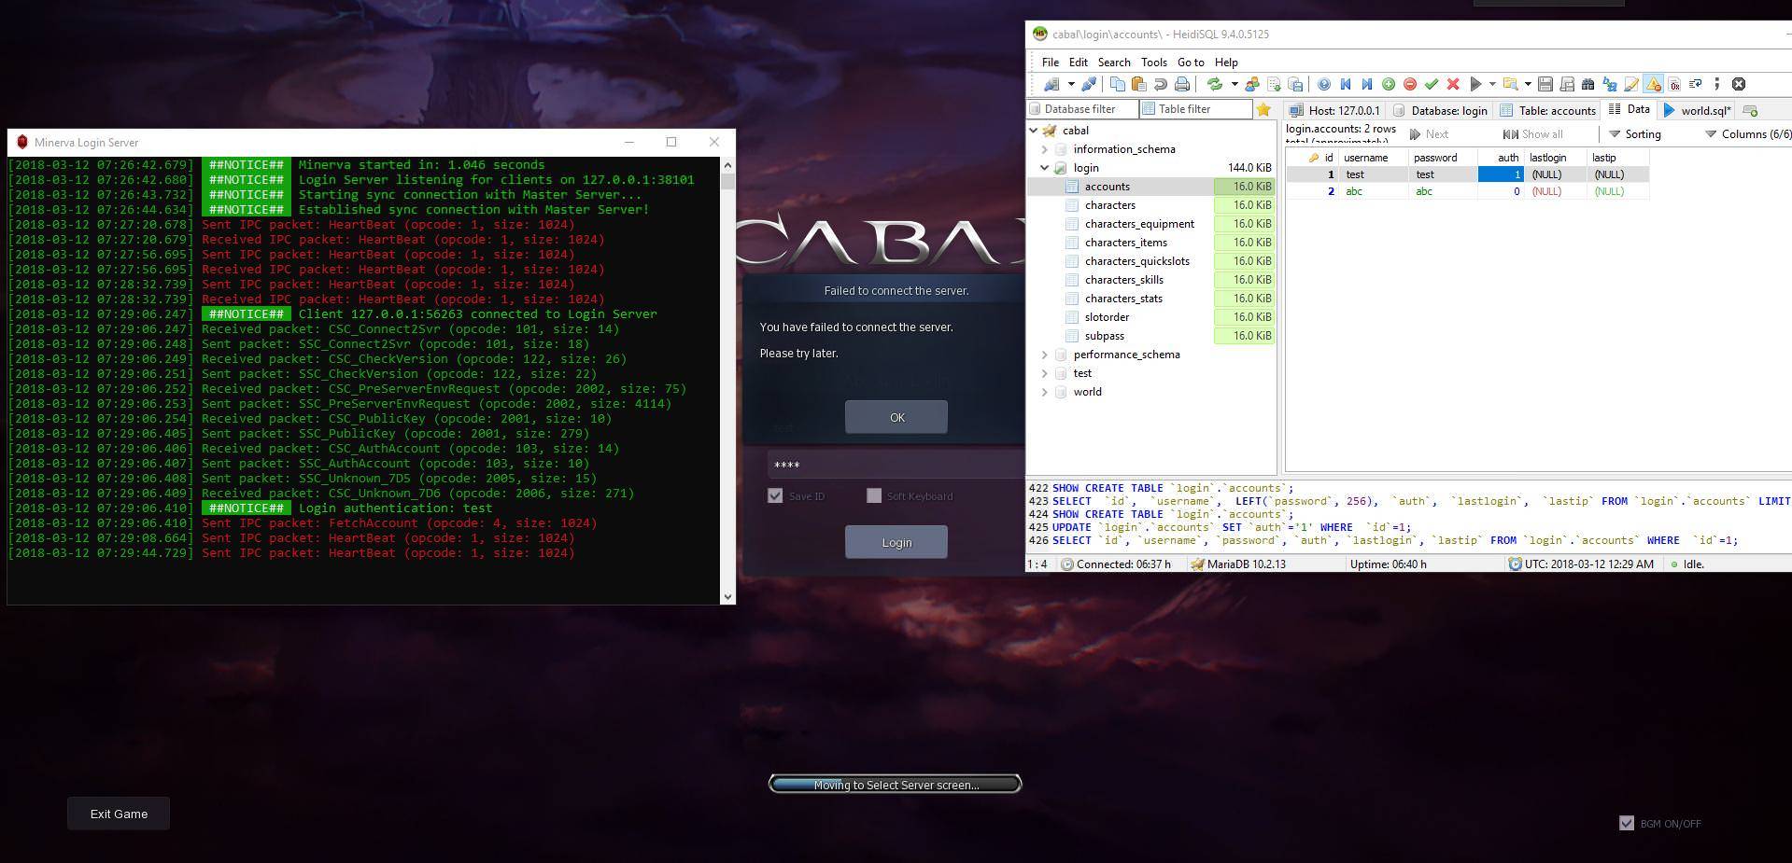Click the disconnect plug icon in HeidiSQL
Screen dimensions: 1792x863
point(1089,84)
